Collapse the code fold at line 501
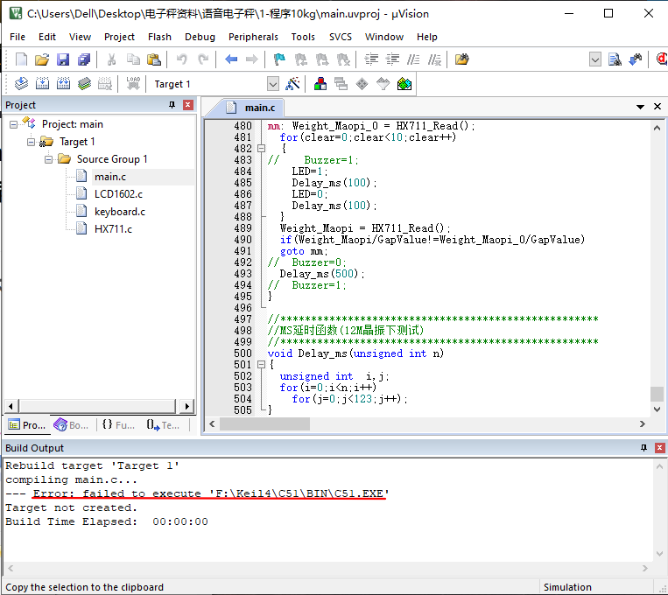The image size is (668, 595). click(261, 365)
